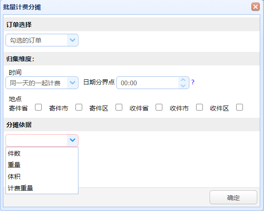Select the 收件区 checkbox
This screenshot has height=211, width=264.
[240, 107]
